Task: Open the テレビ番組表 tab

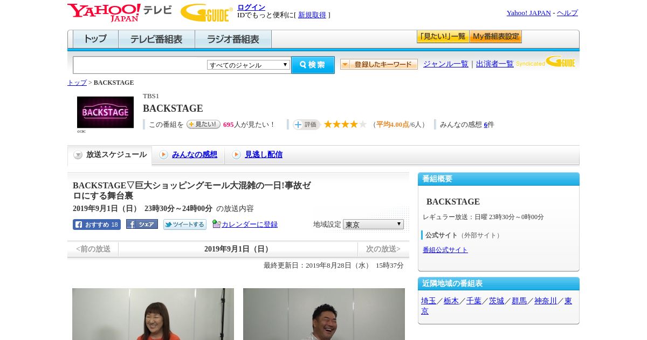Action: [156, 39]
